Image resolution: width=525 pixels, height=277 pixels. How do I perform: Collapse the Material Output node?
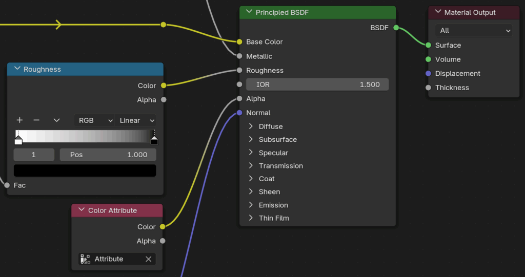[438, 12]
